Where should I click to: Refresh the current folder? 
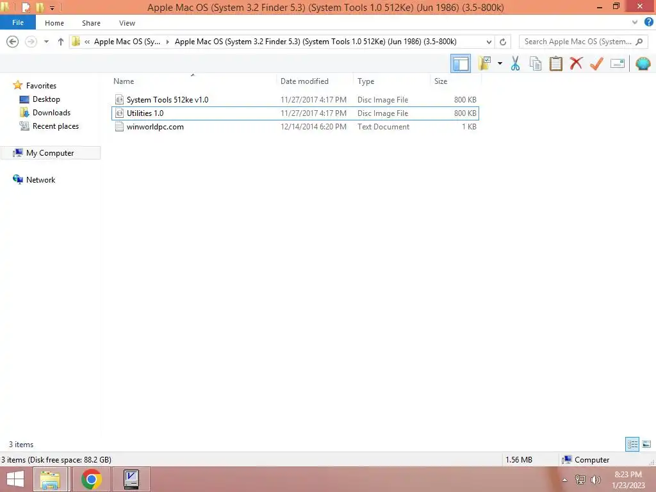click(503, 42)
